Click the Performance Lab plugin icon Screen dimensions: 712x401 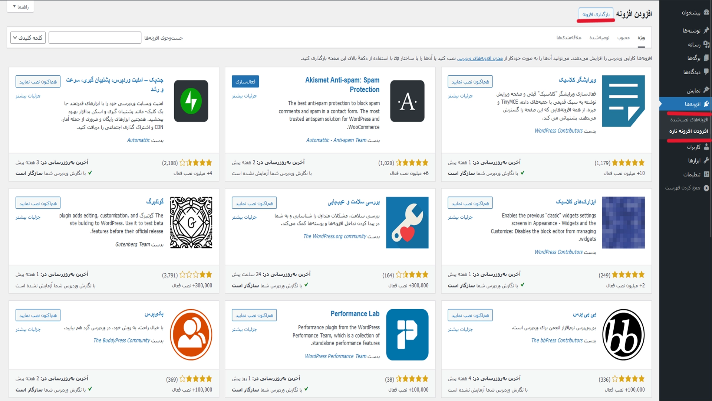tap(407, 335)
